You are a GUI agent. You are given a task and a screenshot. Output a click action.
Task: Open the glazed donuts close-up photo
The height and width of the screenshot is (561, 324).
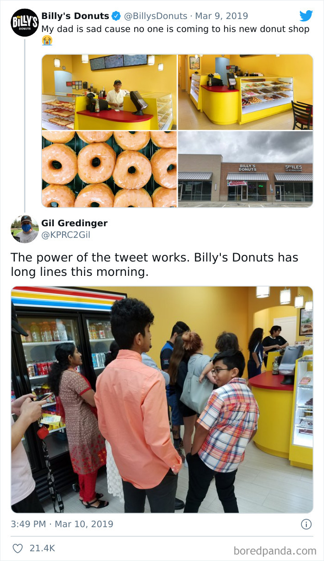point(109,169)
